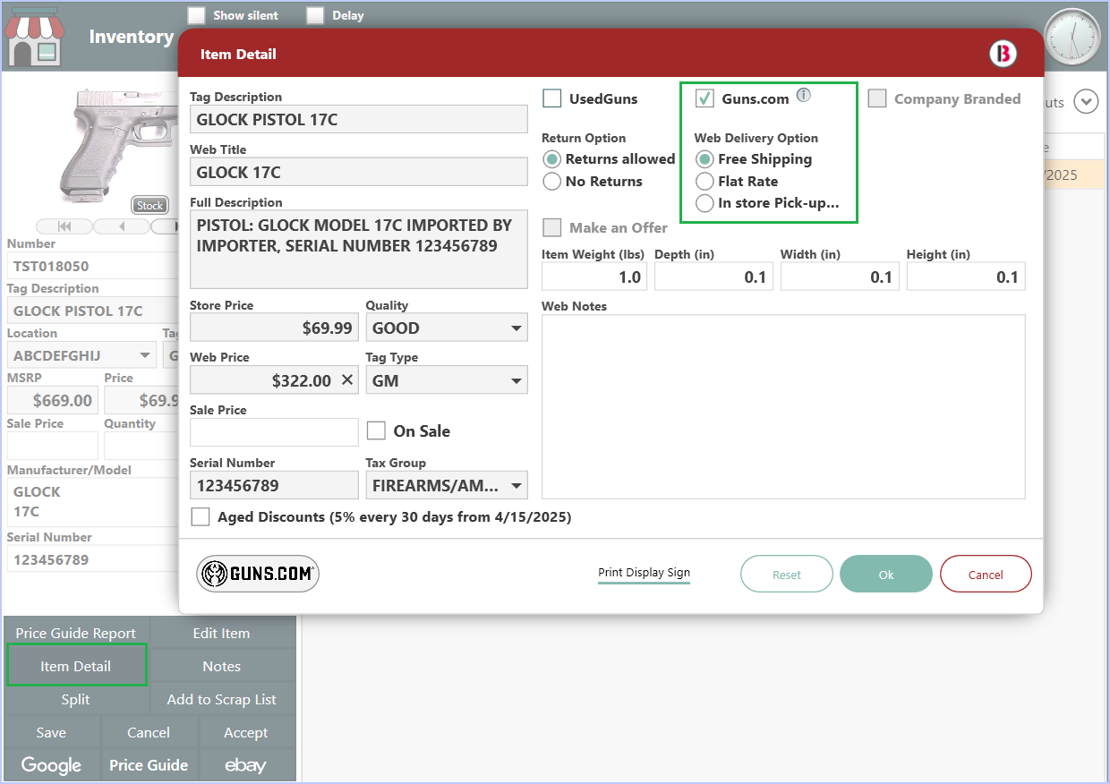Click Number field TST018050 in the Inventory window
Viewport: 1110px width, 784px height.
pyautogui.click(x=93, y=266)
